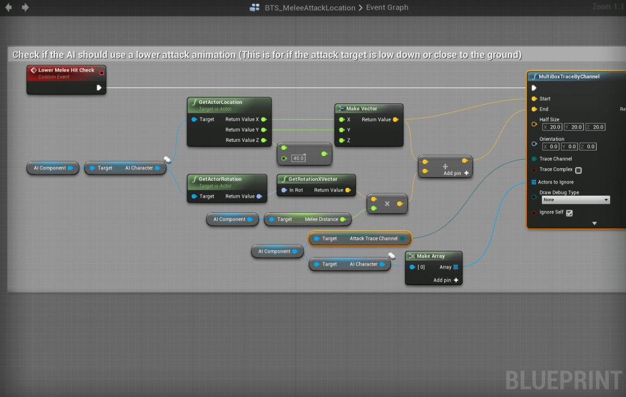Click the Orientation rotator input pin
626x397 pixels.
click(534, 144)
